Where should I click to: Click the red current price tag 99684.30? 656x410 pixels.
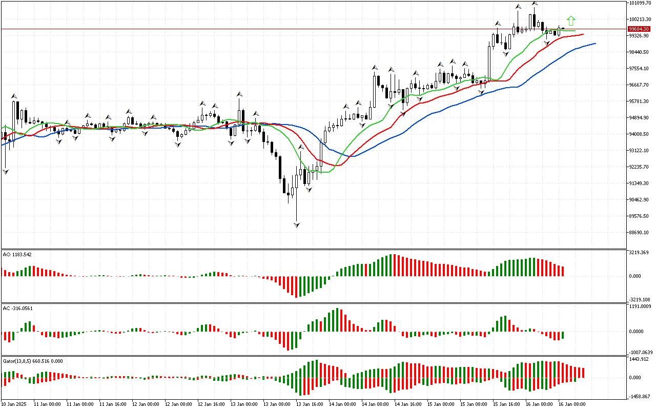pos(639,29)
